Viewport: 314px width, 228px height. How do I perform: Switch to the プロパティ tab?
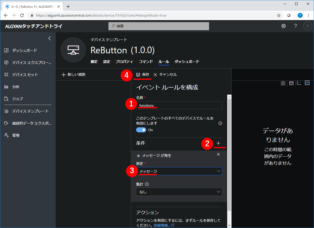124,61
